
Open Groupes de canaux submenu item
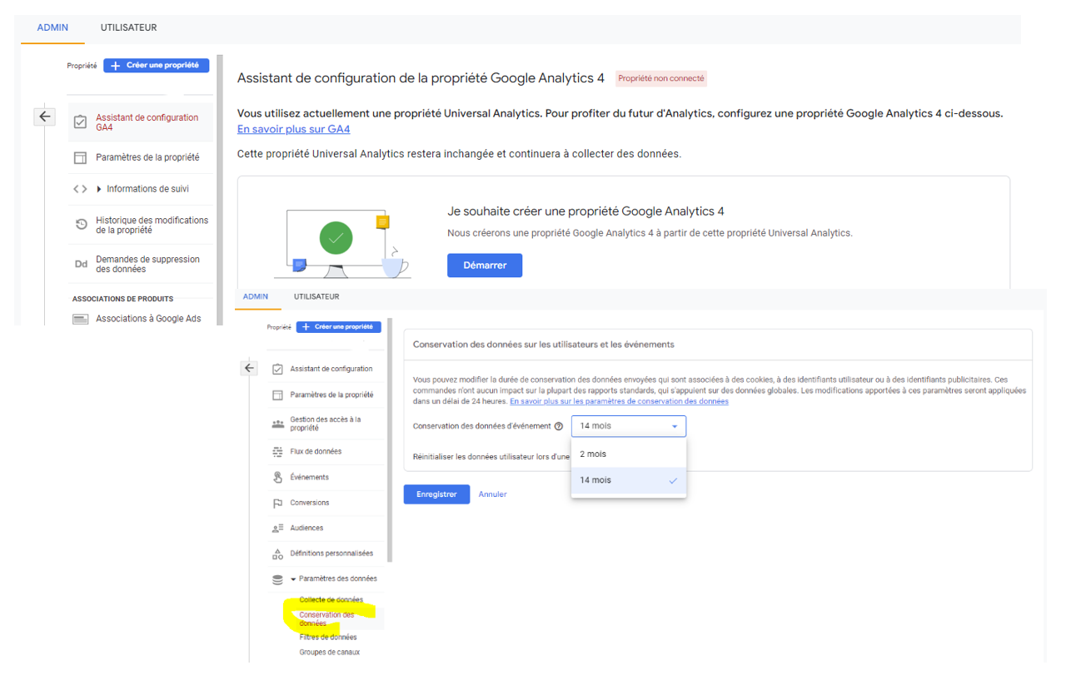[x=330, y=653]
